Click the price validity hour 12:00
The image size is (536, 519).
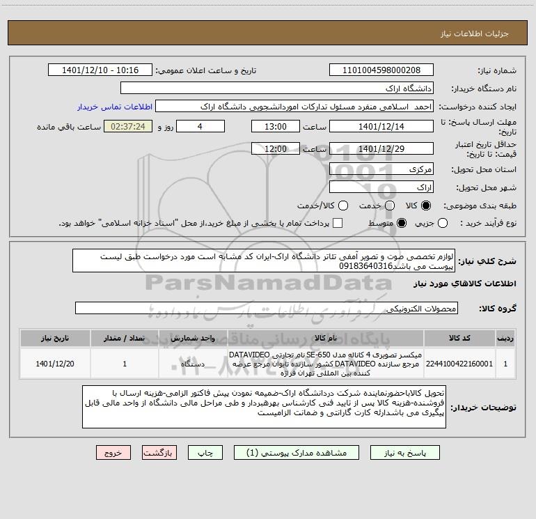276,148
